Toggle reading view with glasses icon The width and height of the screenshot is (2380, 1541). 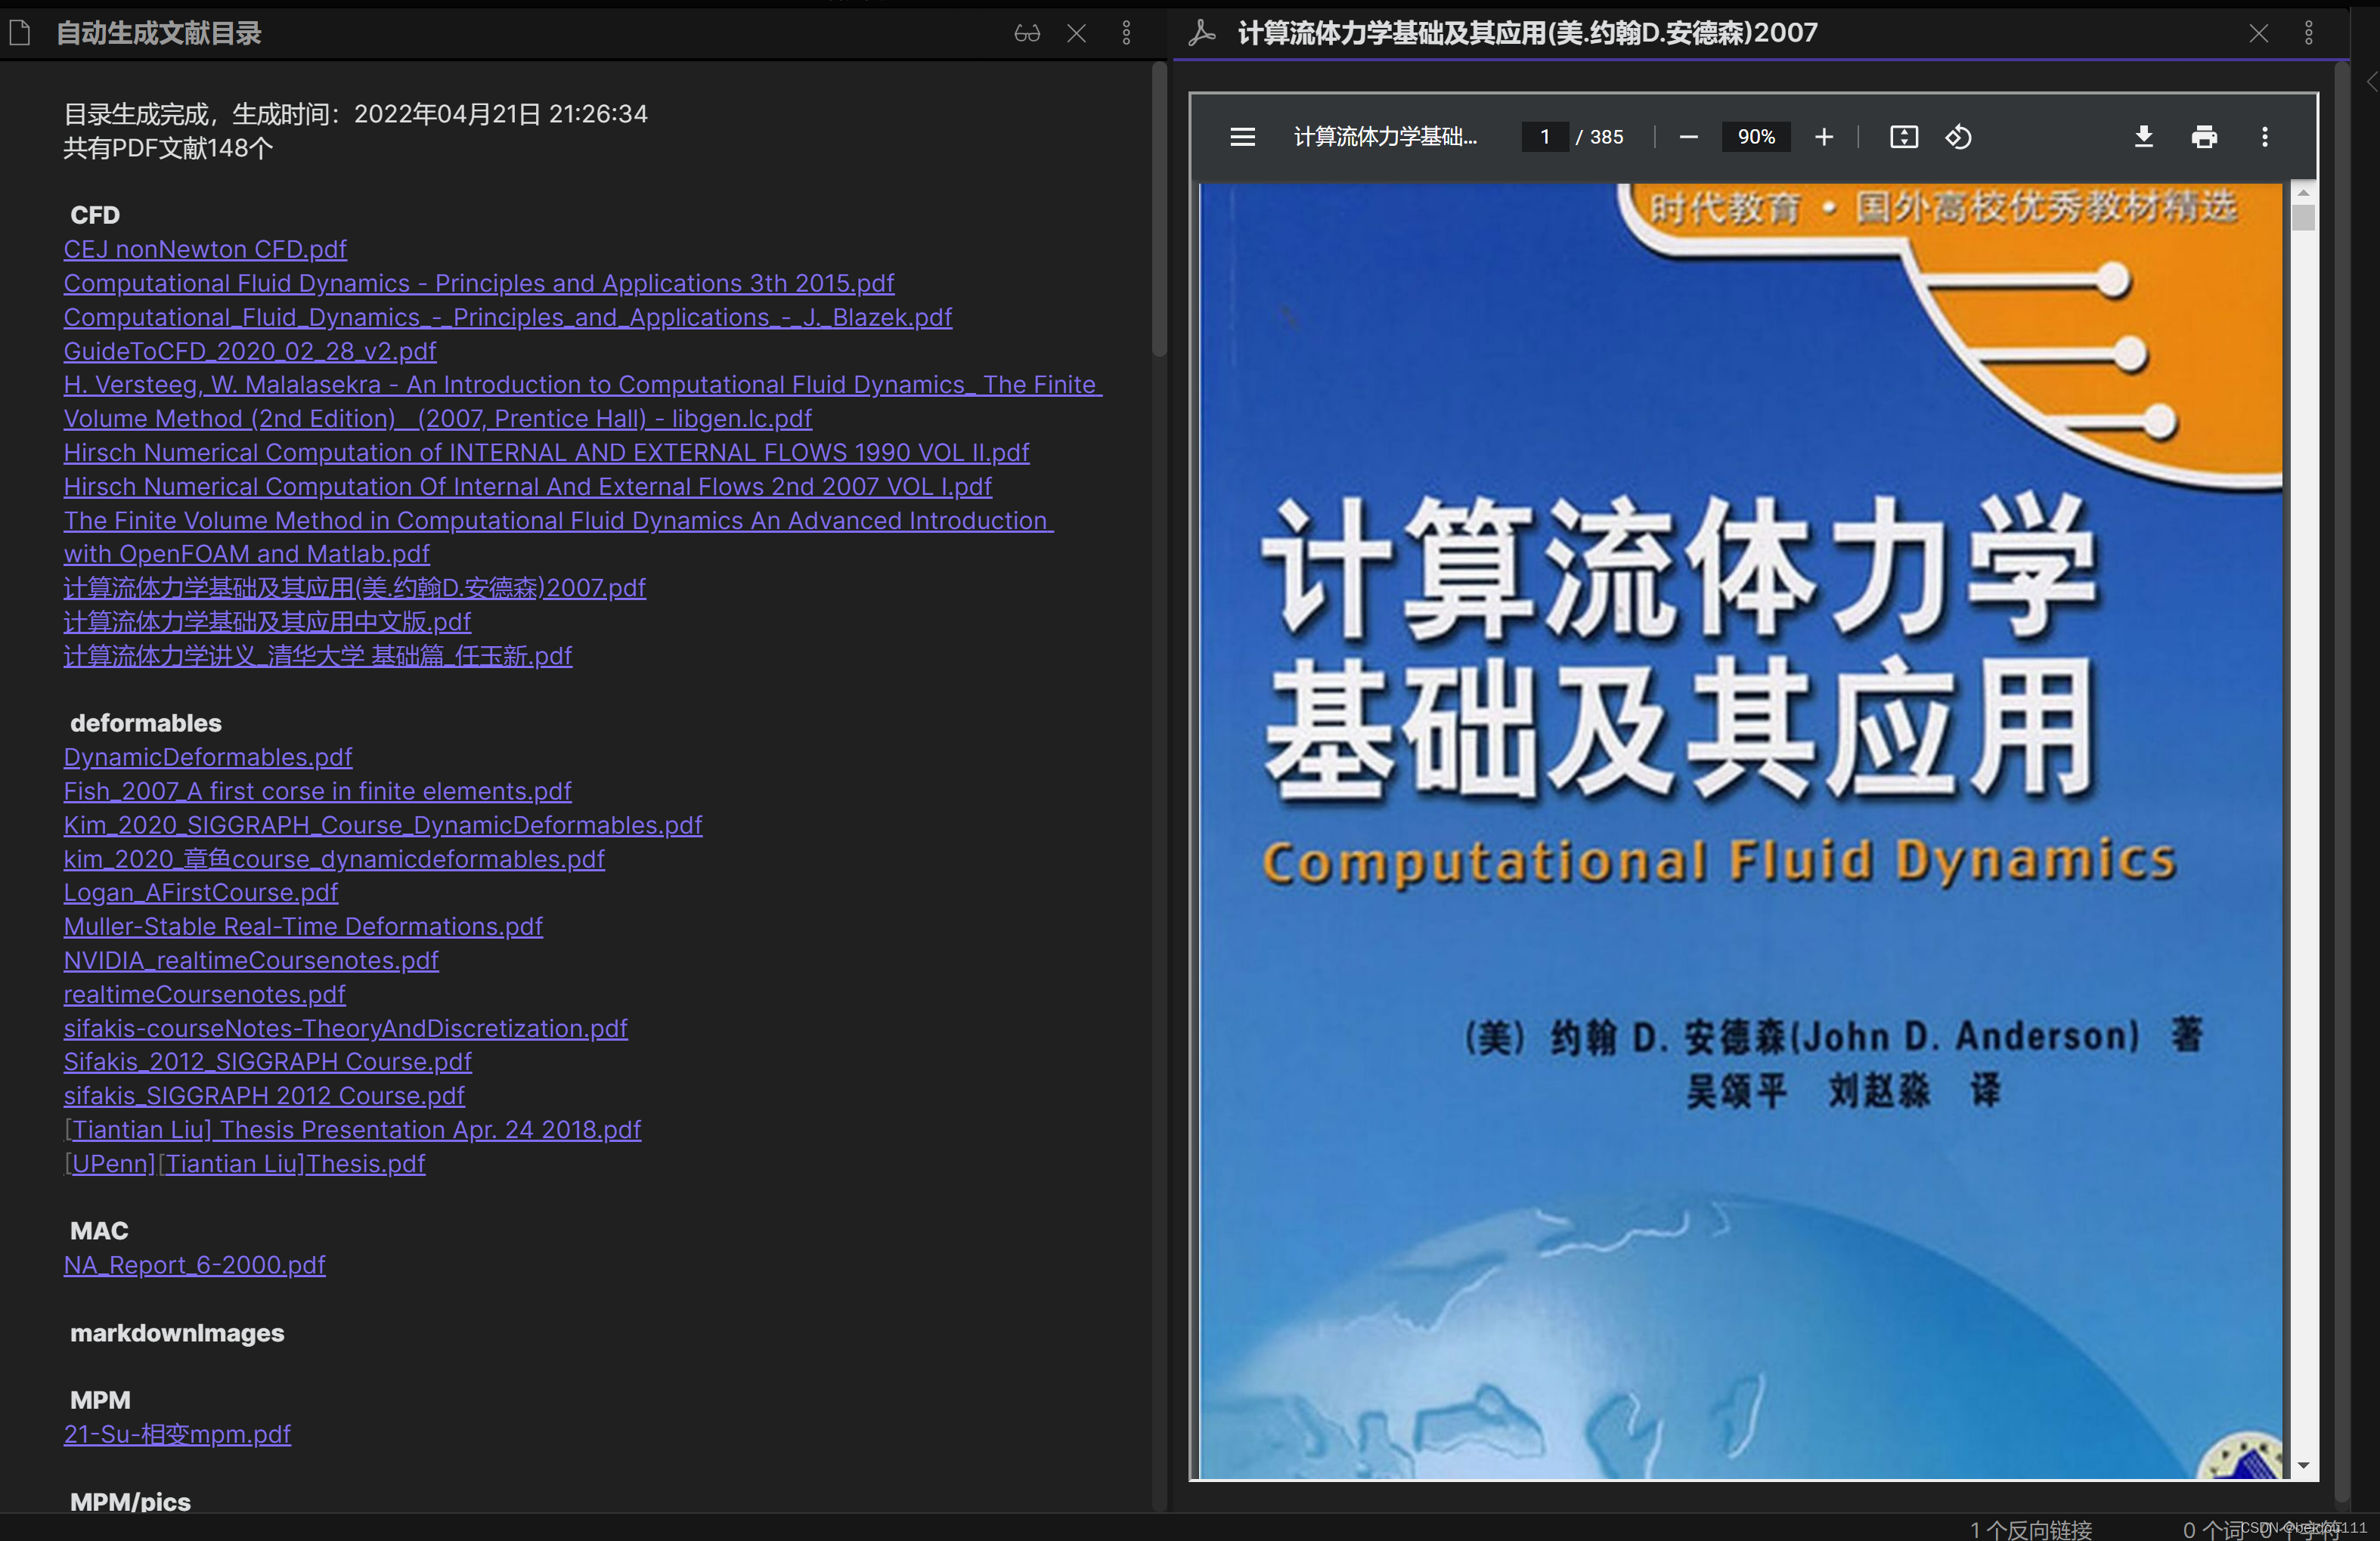[x=1027, y=34]
